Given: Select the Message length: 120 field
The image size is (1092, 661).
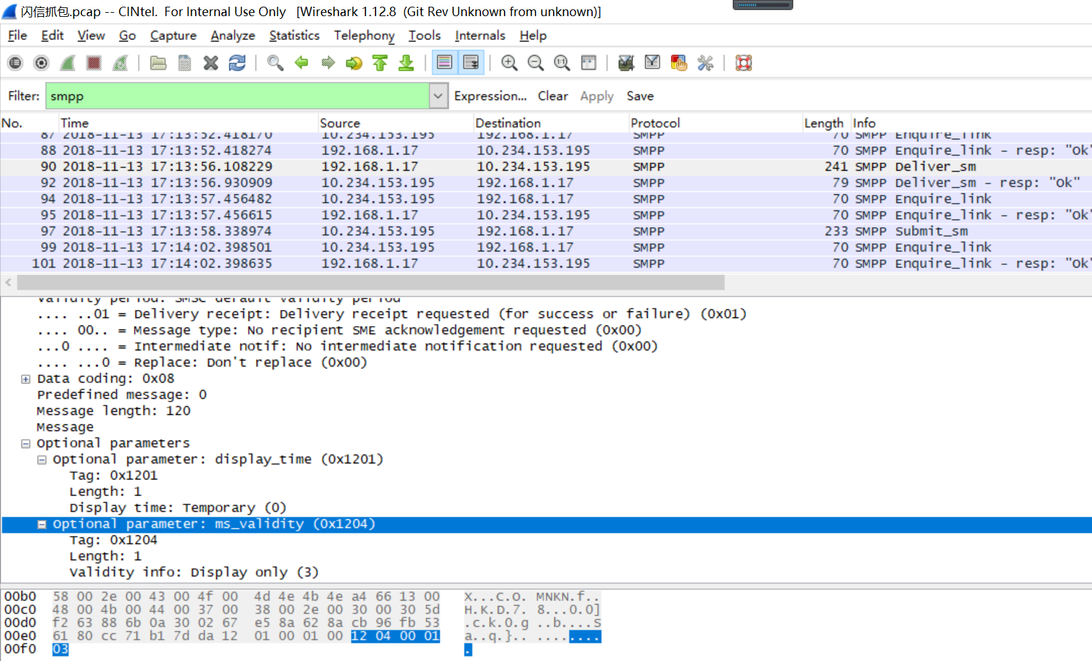Looking at the screenshot, I should (x=114, y=411).
